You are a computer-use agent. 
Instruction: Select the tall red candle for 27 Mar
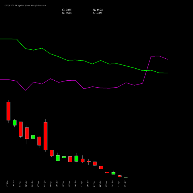8,111
